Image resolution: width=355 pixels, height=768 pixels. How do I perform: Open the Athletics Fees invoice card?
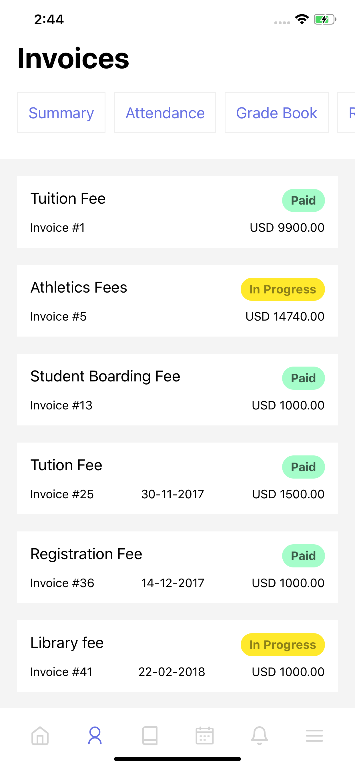(177, 301)
